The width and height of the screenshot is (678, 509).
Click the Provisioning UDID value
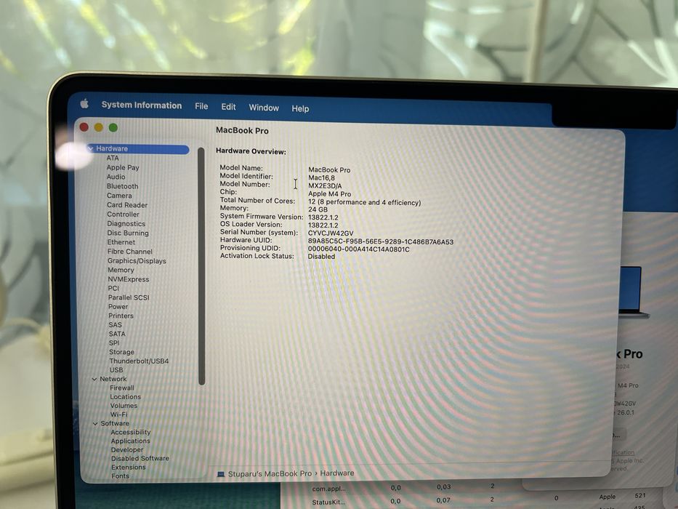click(x=358, y=249)
